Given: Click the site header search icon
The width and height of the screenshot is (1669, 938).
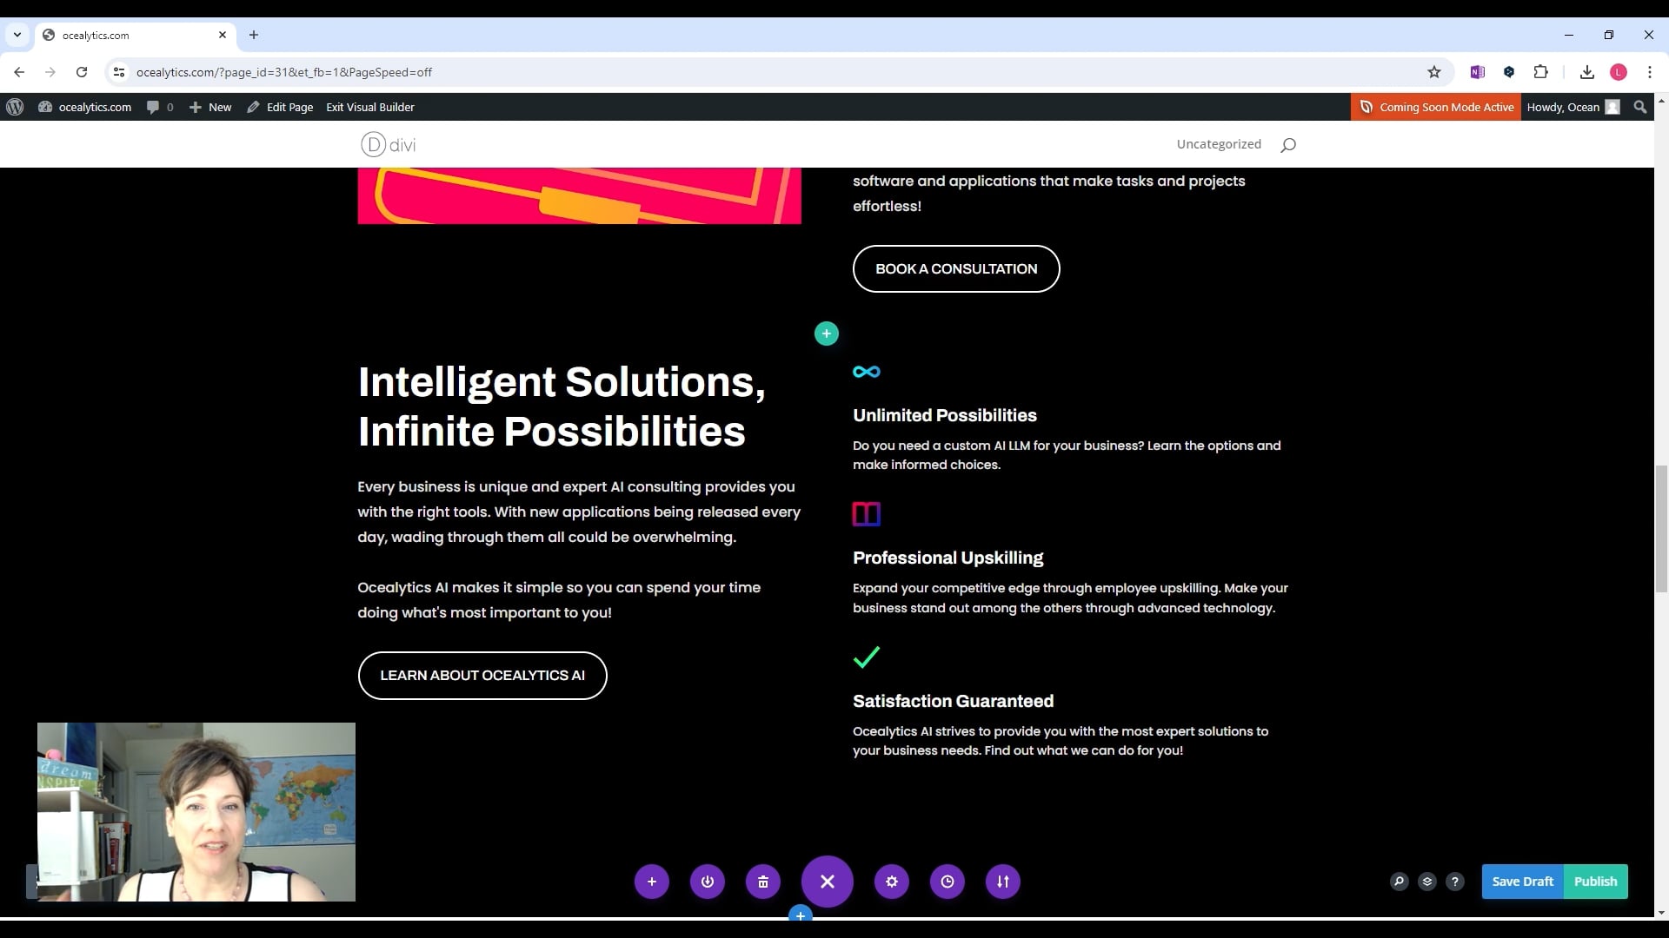Looking at the screenshot, I should click(1288, 145).
